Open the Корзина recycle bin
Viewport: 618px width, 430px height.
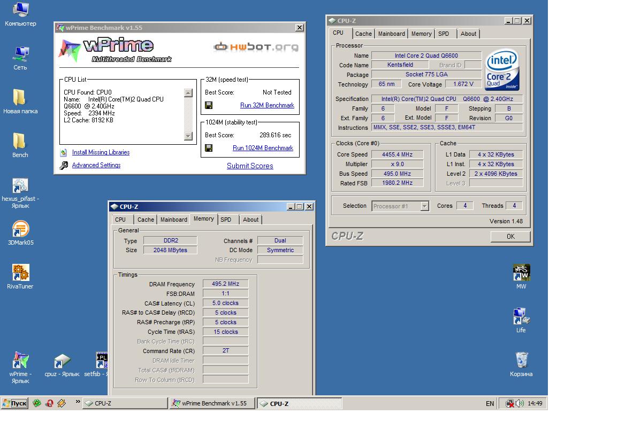click(x=521, y=365)
